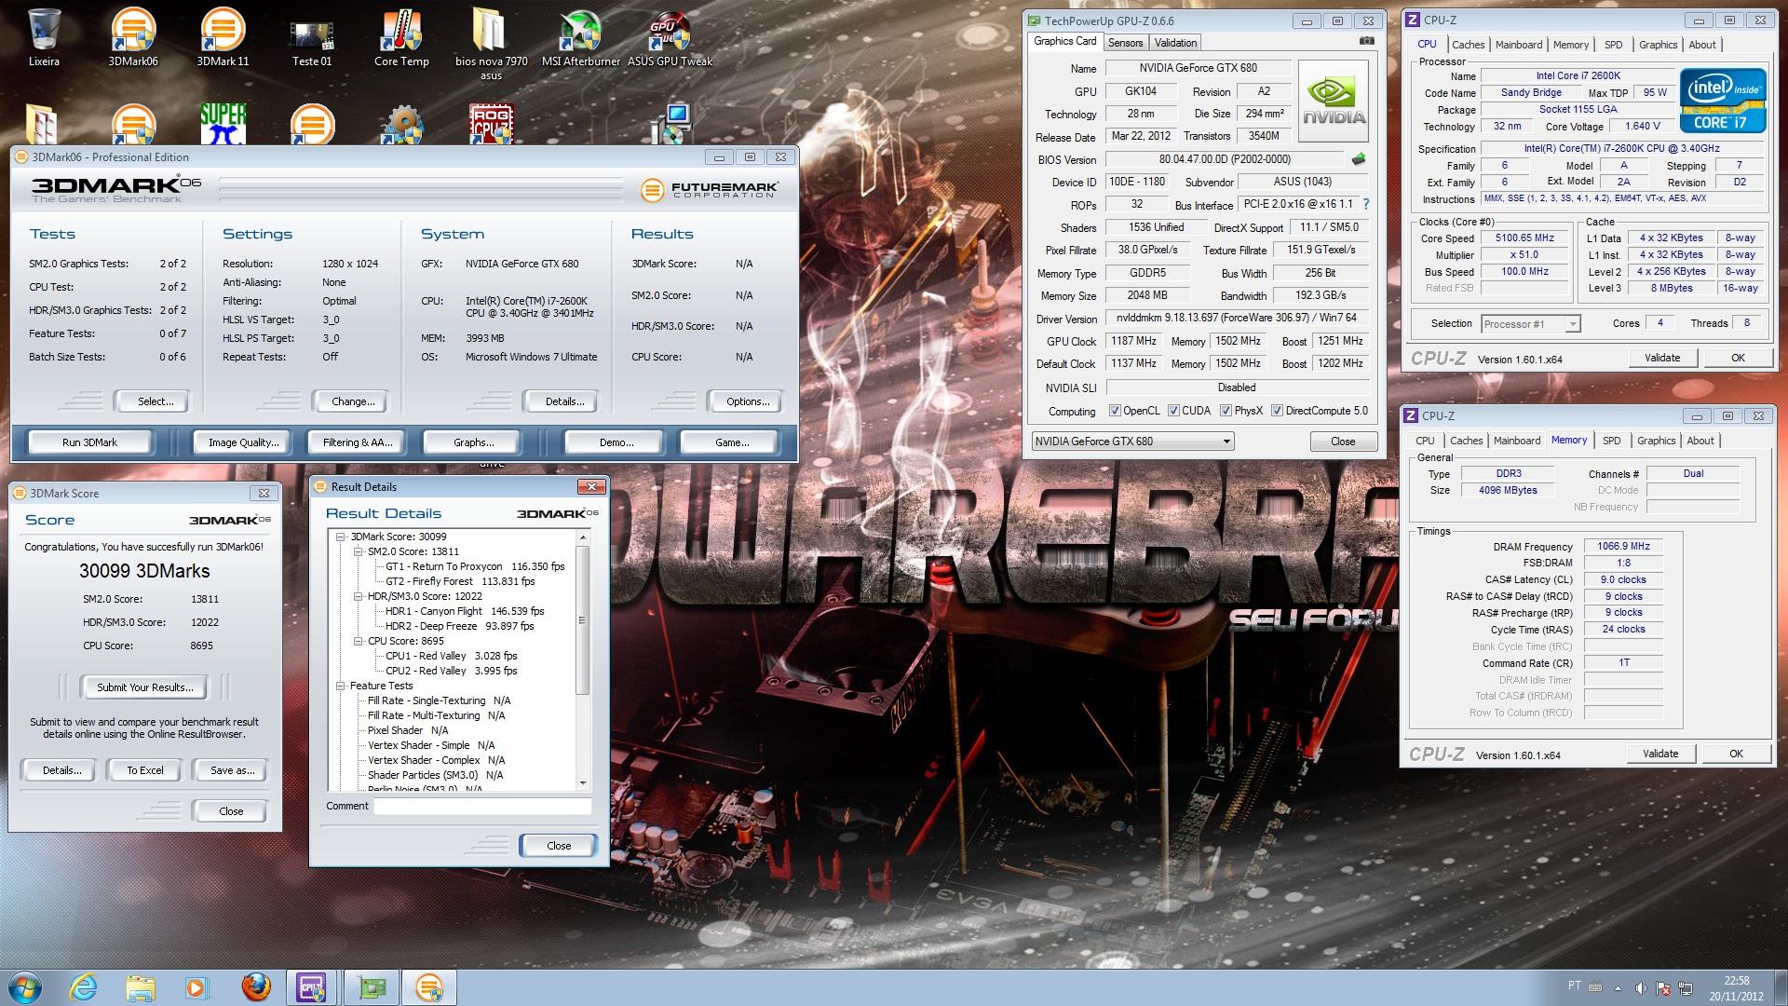Open the network tray icon
This screenshot has width=1788, height=1006.
(x=1686, y=988)
